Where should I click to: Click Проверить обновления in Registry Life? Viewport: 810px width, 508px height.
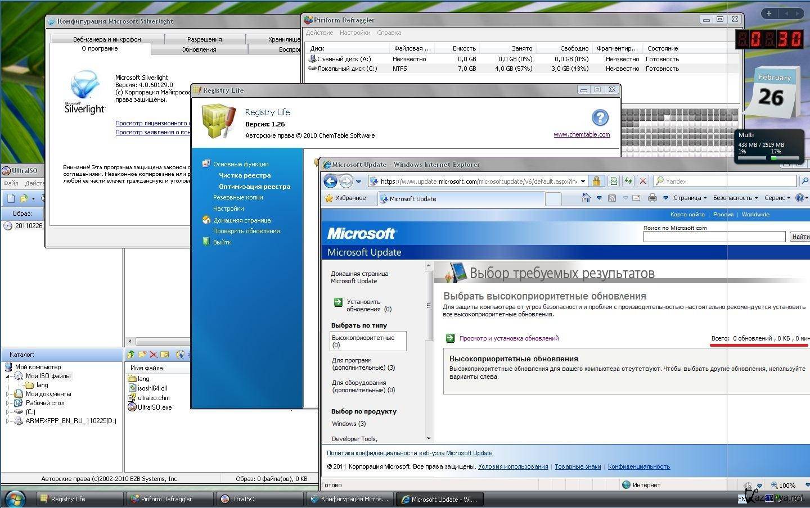tap(246, 231)
